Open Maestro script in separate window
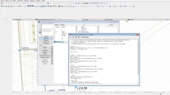 [x=52, y=47]
